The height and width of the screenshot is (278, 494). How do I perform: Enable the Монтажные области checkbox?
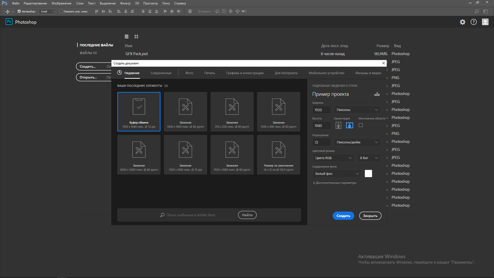(x=361, y=125)
